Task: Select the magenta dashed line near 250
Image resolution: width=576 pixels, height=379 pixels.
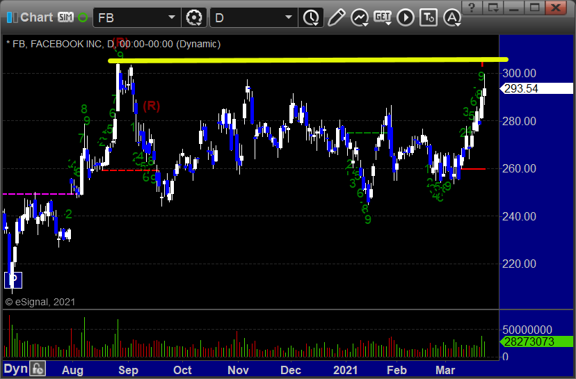Action: [x=38, y=193]
